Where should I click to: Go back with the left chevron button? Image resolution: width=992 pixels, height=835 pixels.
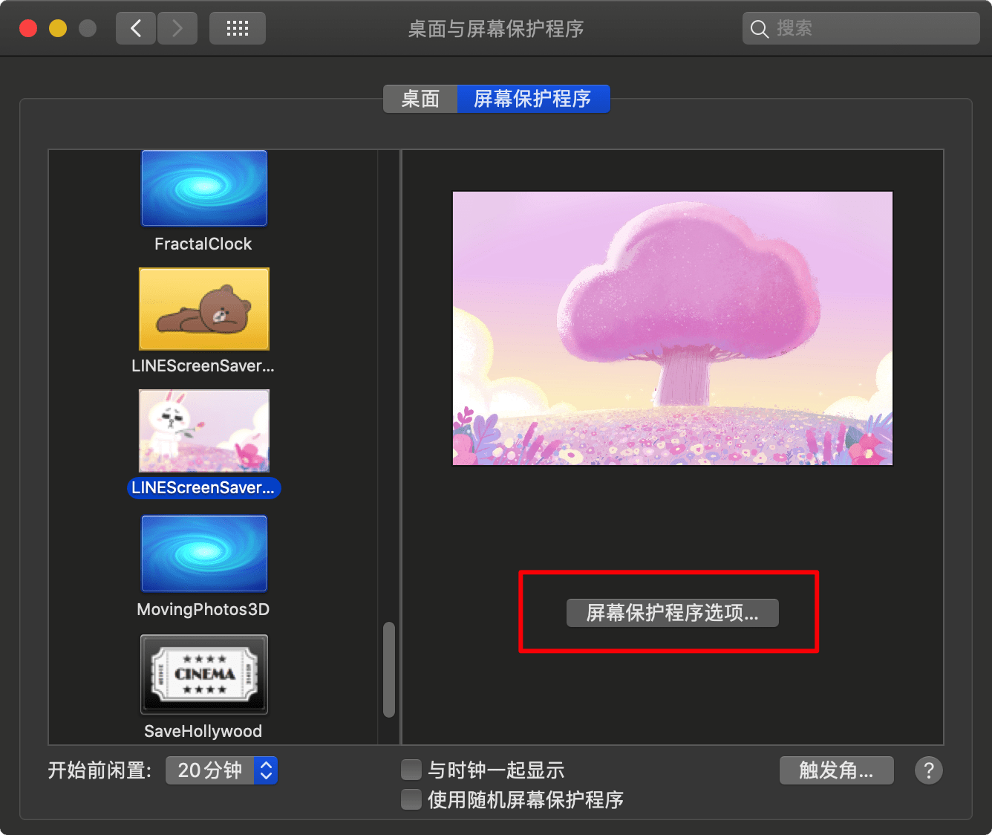point(136,28)
